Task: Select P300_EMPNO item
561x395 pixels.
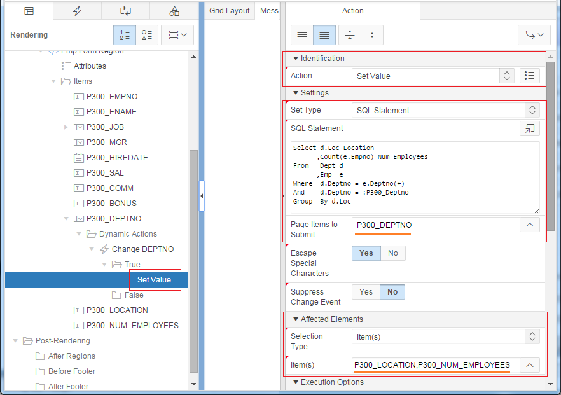Action: [x=112, y=97]
